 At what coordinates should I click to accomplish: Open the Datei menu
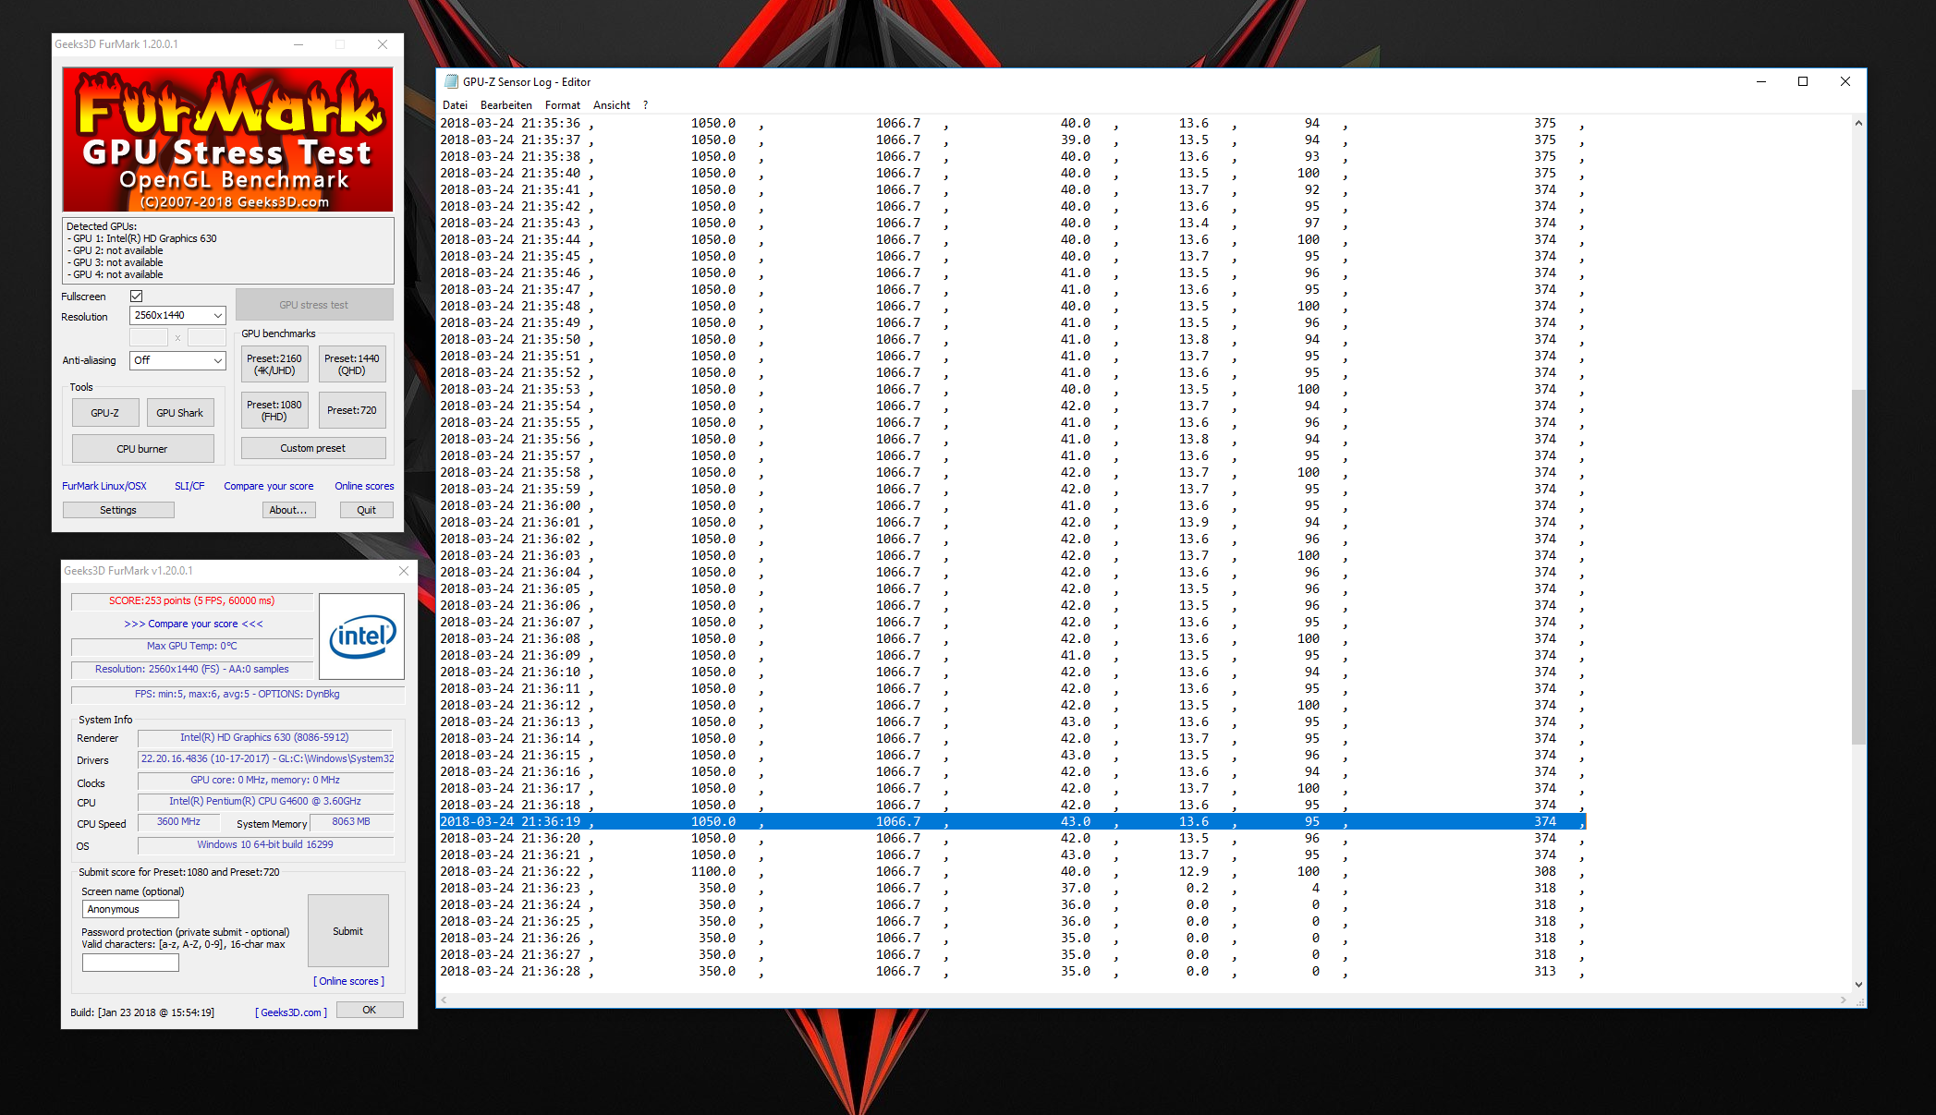click(x=456, y=105)
